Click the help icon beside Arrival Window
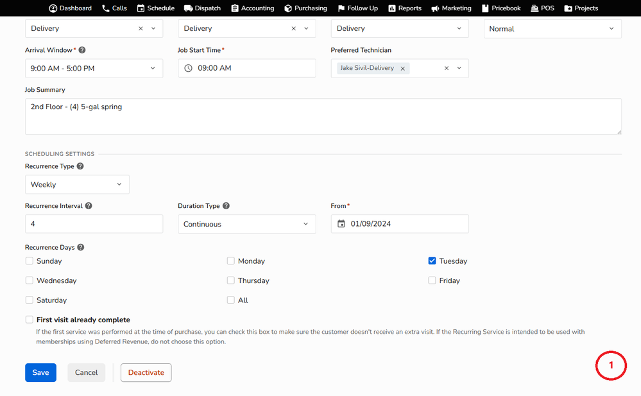641x396 pixels. click(82, 50)
